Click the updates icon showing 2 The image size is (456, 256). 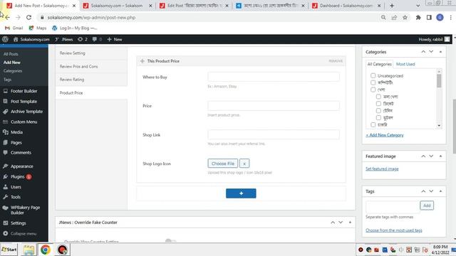coord(83,39)
